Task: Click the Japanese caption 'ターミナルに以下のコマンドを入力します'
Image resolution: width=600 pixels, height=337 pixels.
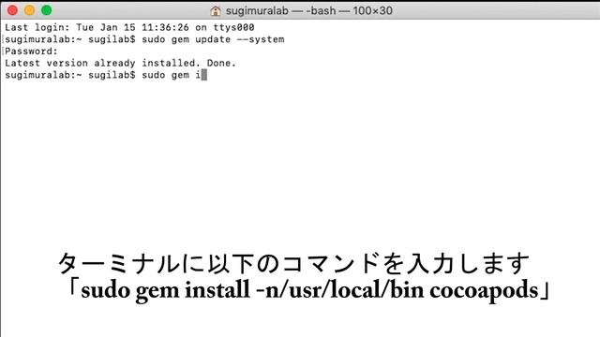Action: (x=293, y=264)
